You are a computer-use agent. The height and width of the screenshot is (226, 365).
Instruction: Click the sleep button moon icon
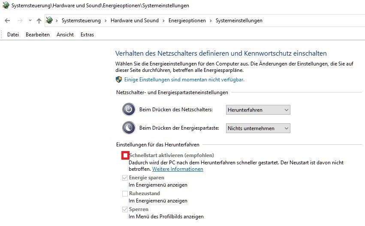129,128
